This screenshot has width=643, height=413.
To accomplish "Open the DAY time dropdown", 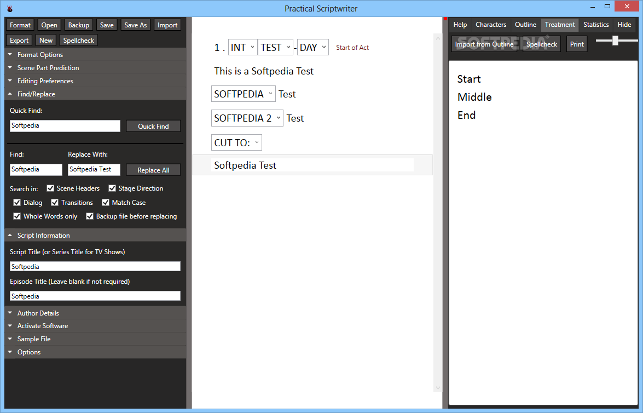I will point(313,47).
